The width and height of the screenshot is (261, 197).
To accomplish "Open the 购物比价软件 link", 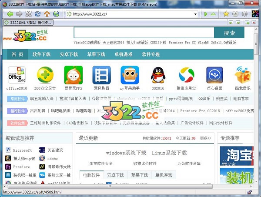I will point(145,164).
